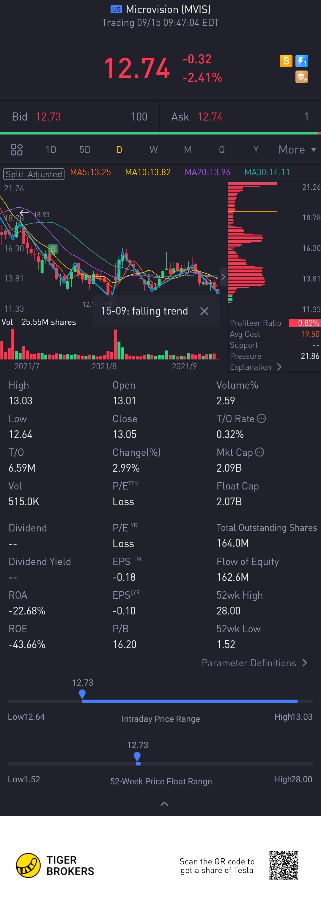Tap the Mkt Cap info icon

(x=260, y=452)
